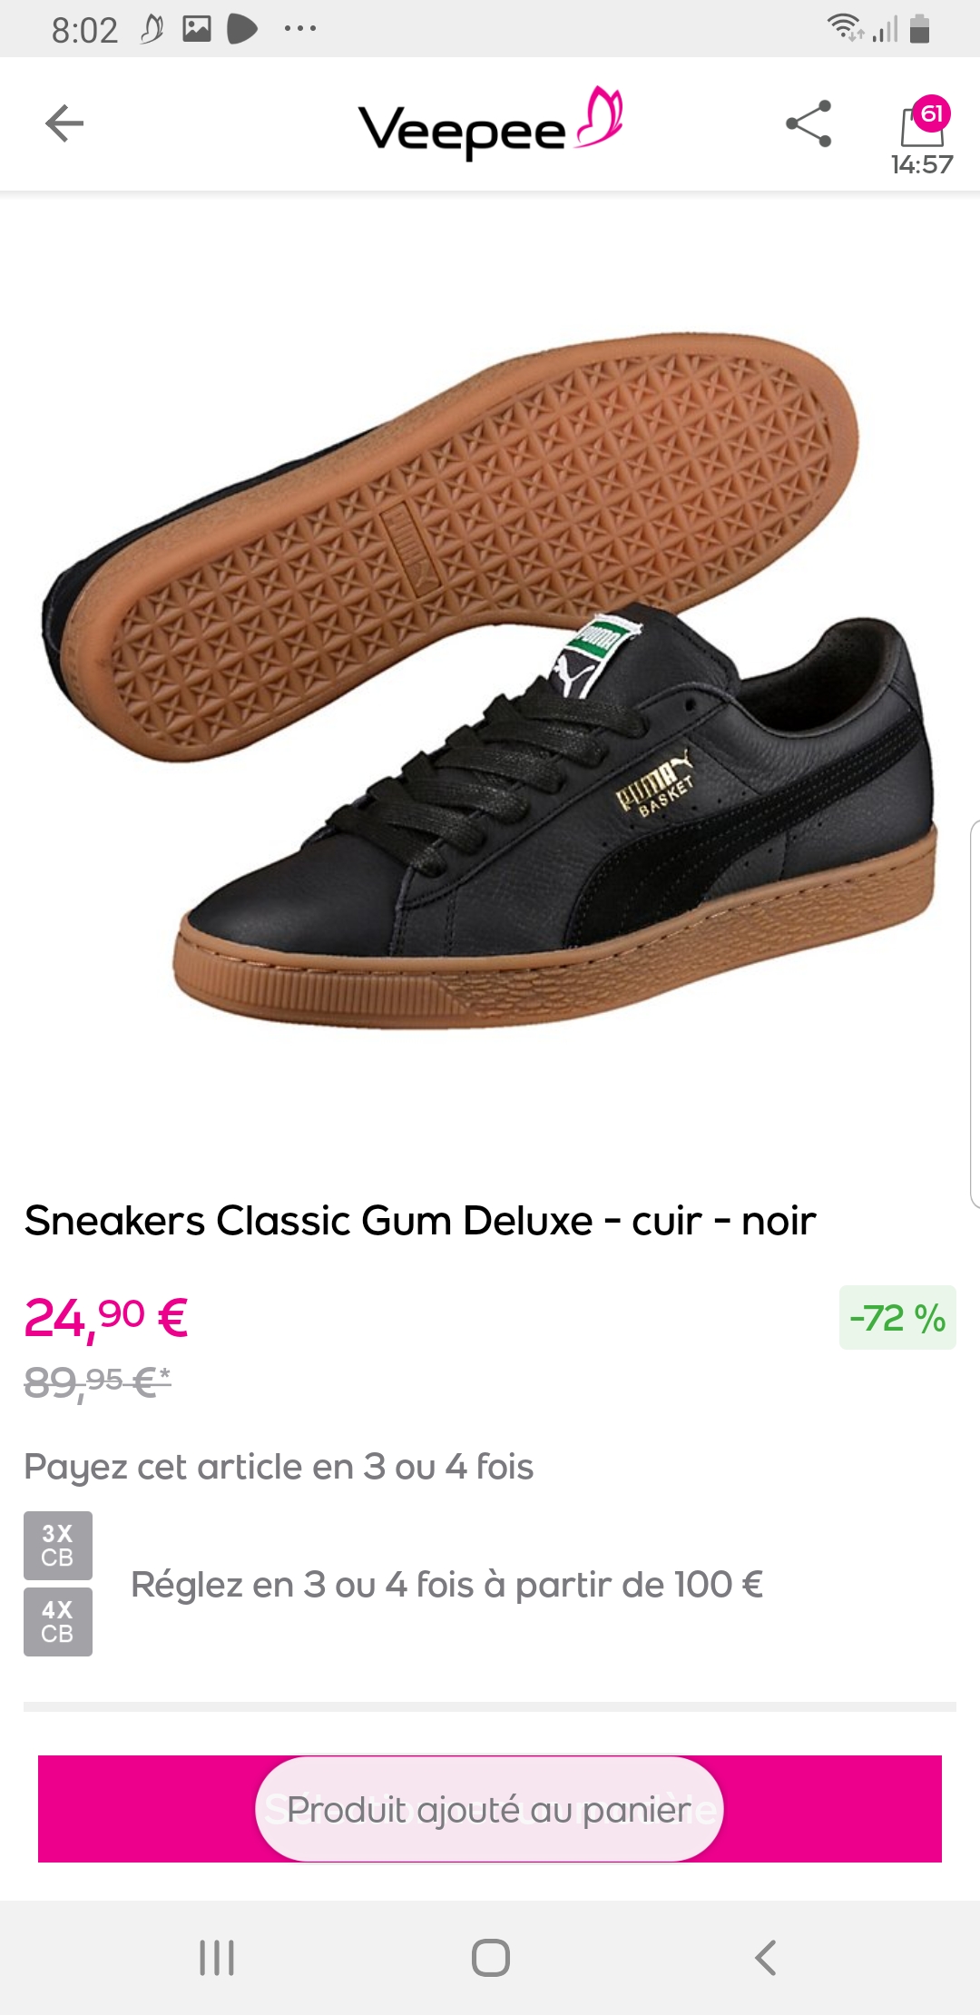This screenshot has width=980, height=2015.
Task: Tap the -72 % discount badge
Action: tap(897, 1317)
